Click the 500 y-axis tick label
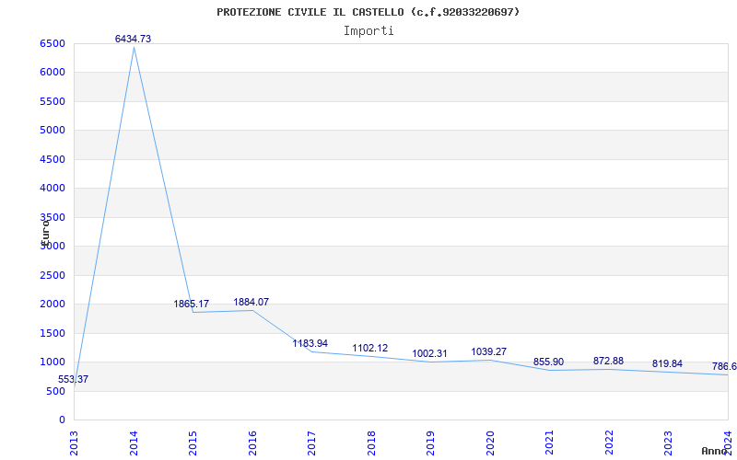The height and width of the screenshot is (460, 737). pyautogui.click(x=55, y=391)
